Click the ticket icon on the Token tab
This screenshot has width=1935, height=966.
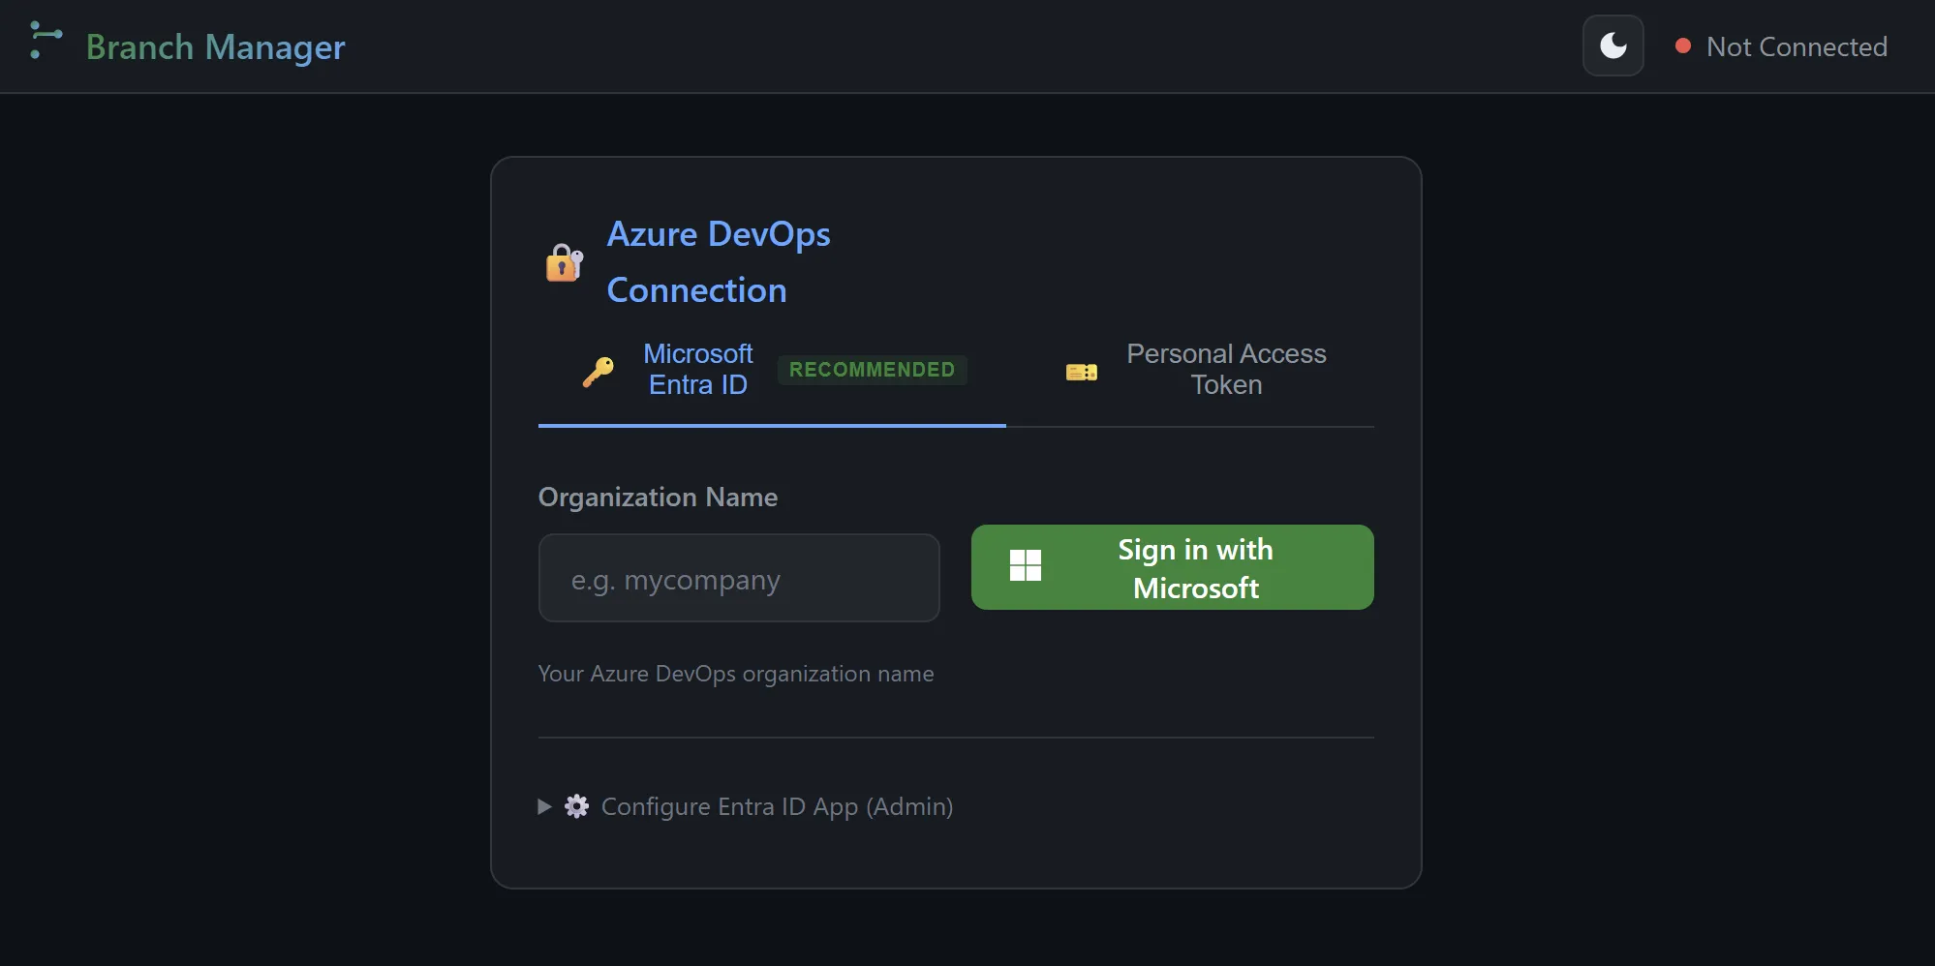click(x=1081, y=372)
